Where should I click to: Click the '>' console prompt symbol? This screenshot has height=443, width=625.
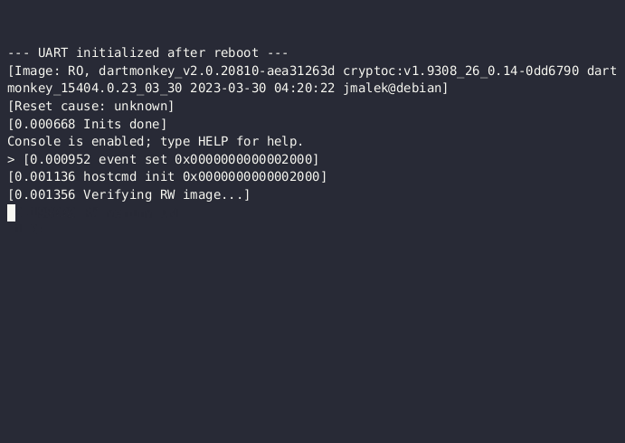tap(11, 159)
